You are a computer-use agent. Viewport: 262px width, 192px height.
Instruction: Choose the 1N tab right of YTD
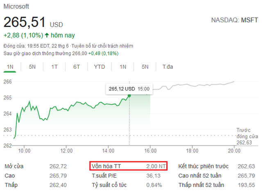point(123,67)
